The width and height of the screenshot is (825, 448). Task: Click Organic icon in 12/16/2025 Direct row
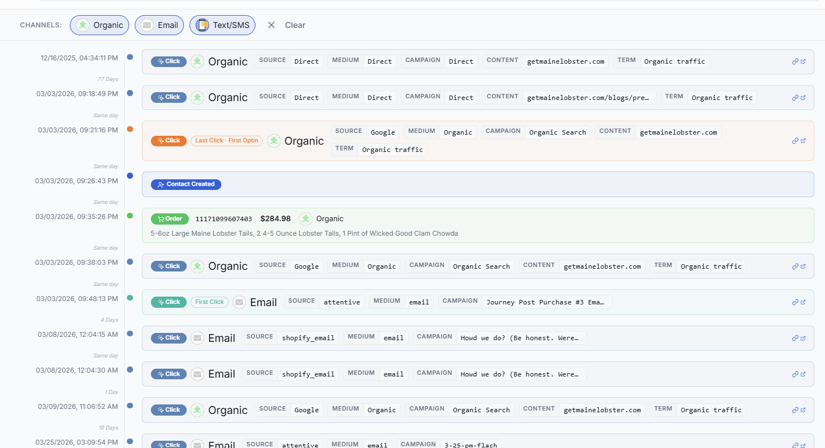click(197, 61)
